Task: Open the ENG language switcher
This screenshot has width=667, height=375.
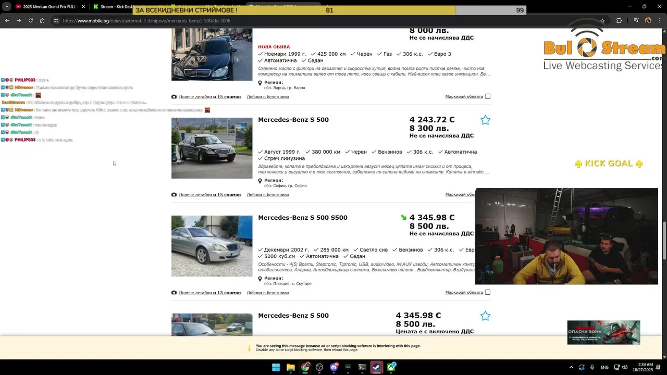Action: coord(604,367)
